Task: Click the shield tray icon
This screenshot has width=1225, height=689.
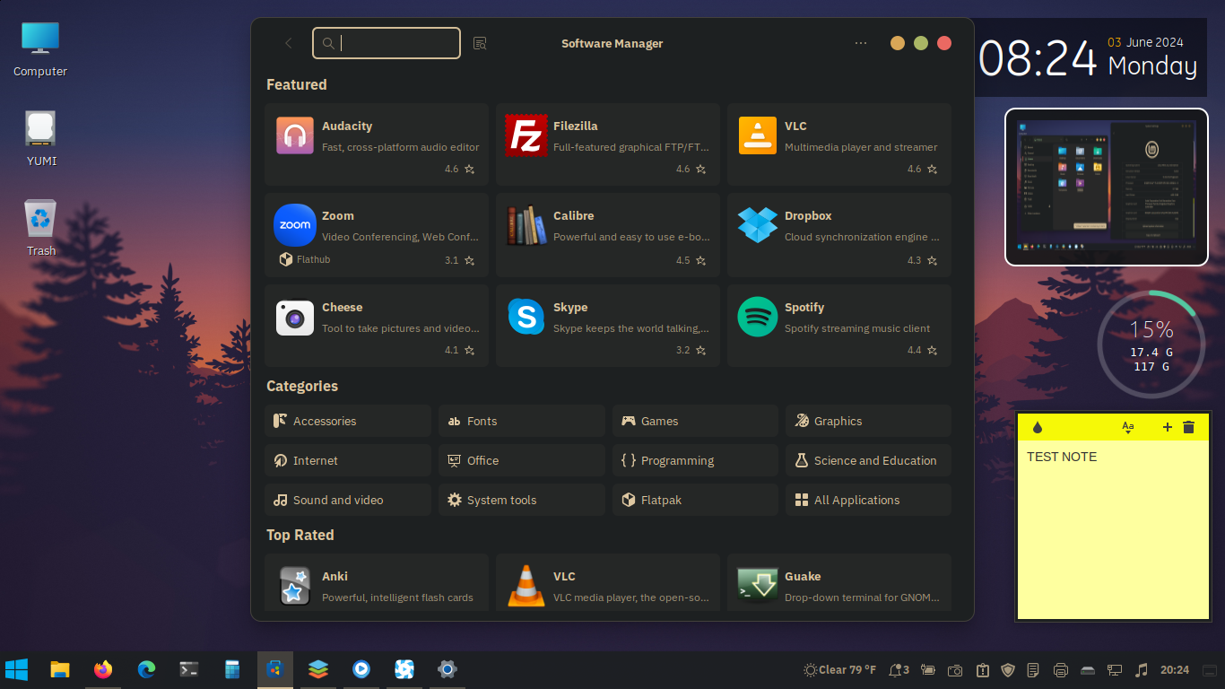Action: point(1008,670)
